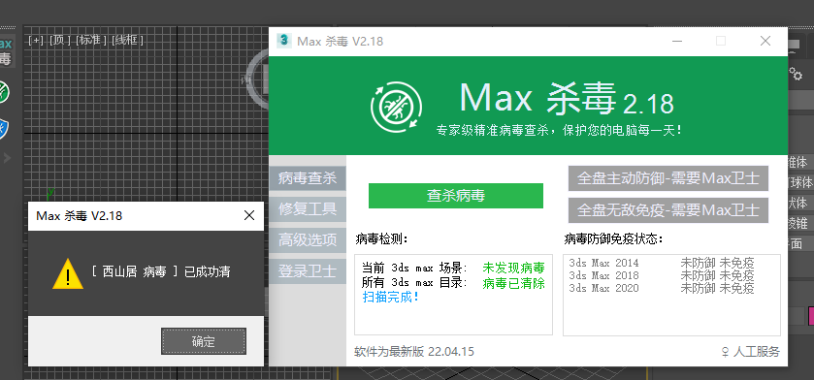Minimize the Max 杀毒 window
The image size is (814, 380).
pos(676,41)
